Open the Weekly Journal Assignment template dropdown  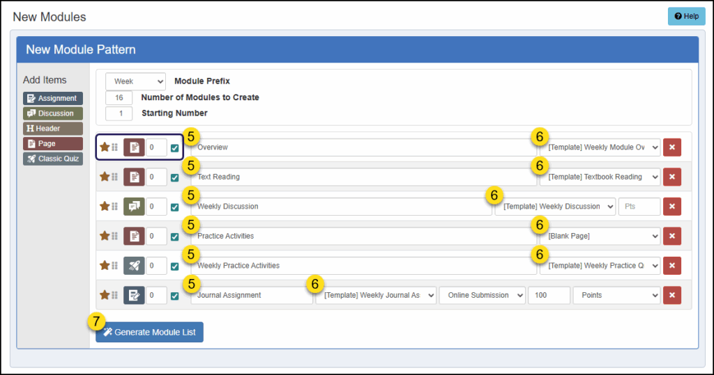pyautogui.click(x=376, y=295)
